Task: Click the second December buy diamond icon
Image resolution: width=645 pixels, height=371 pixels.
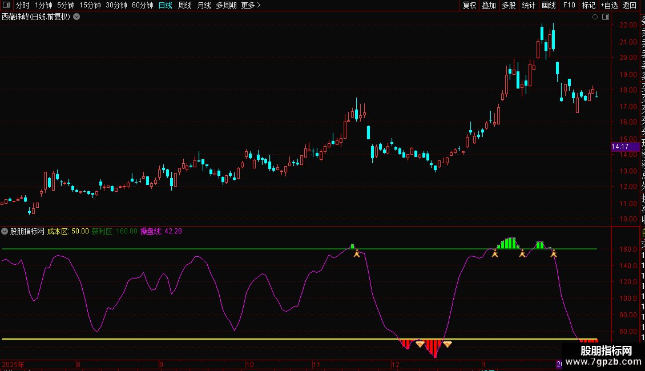Action: [x=447, y=344]
